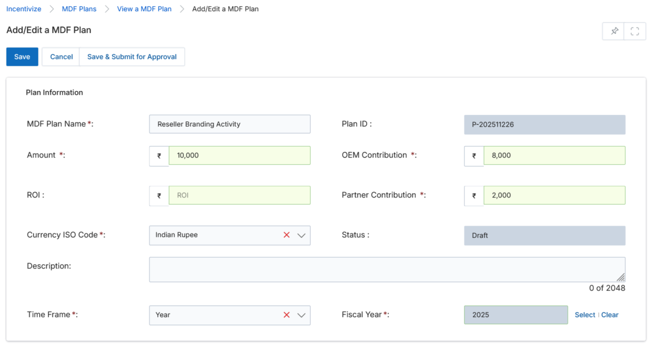This screenshot has width=650, height=345.
Task: Pin the page using the pin icon
Action: coord(614,31)
